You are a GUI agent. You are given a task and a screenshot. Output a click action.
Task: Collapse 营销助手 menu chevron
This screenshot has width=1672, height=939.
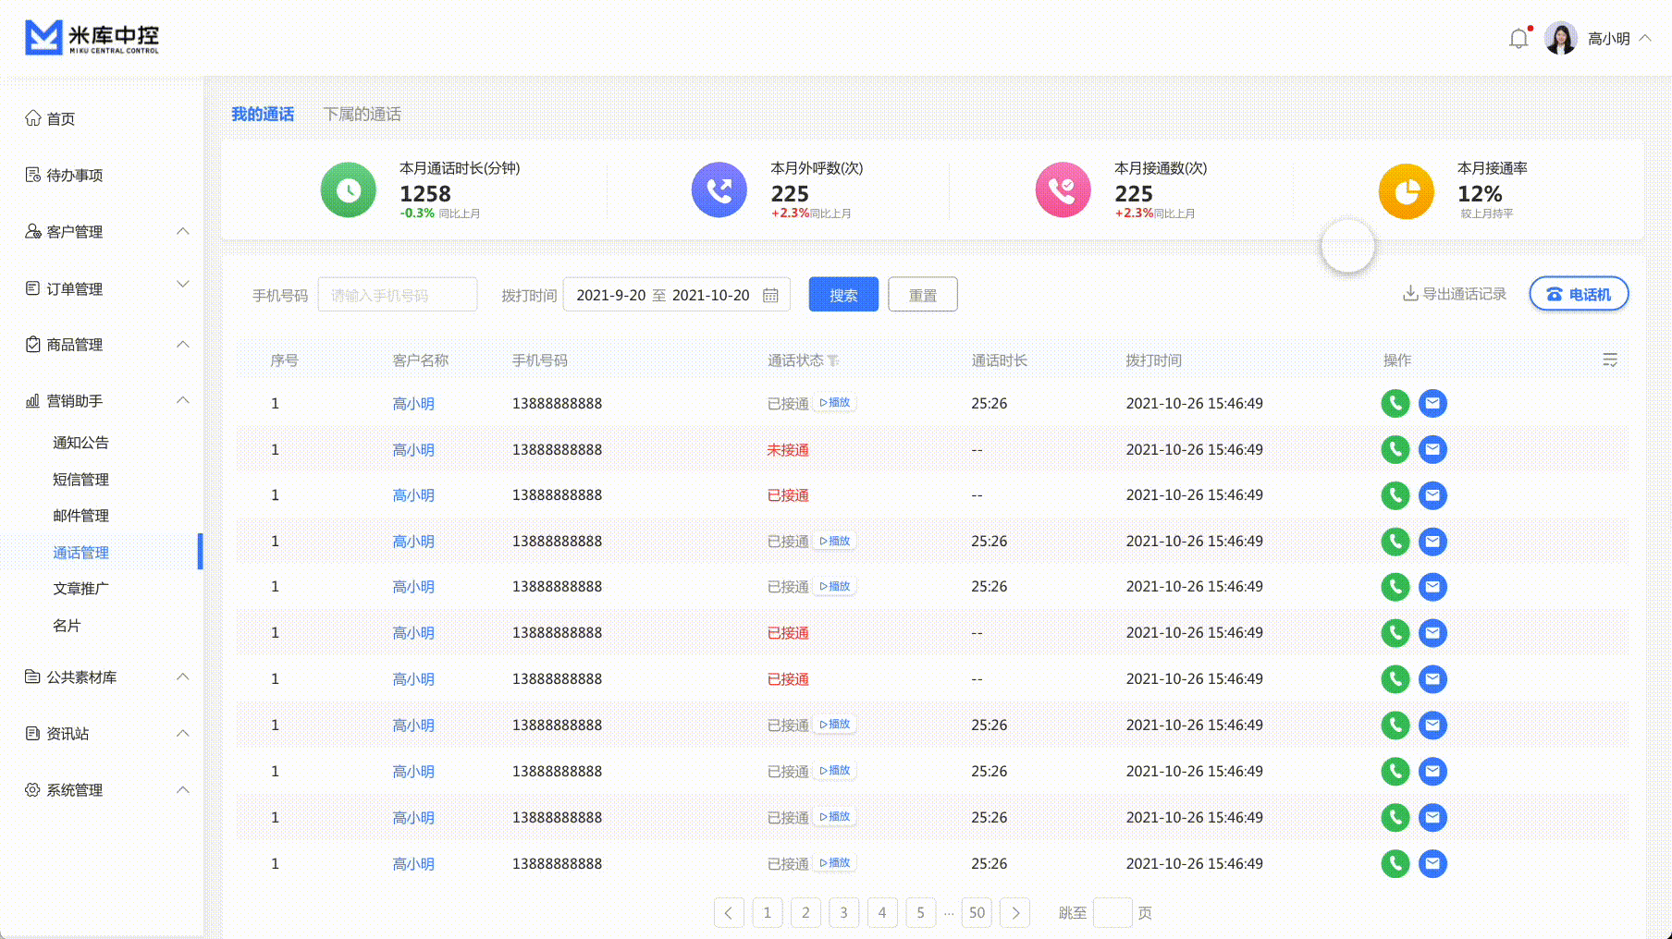point(183,400)
